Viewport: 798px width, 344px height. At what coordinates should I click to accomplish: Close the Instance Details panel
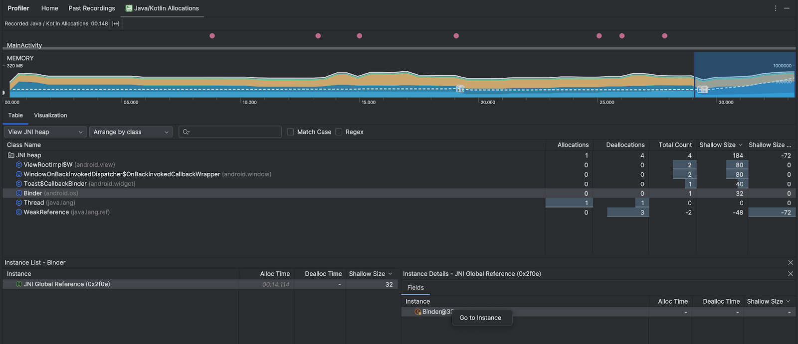click(790, 274)
